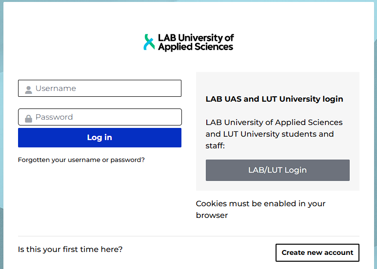The height and width of the screenshot is (269, 377).
Task: Click the Create new account button
Action: (x=317, y=252)
